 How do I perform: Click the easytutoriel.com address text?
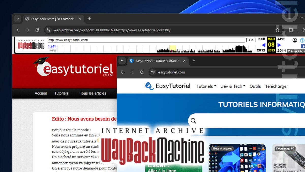coord(172,72)
